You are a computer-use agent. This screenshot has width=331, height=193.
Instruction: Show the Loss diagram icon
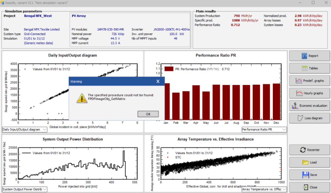click(300, 118)
